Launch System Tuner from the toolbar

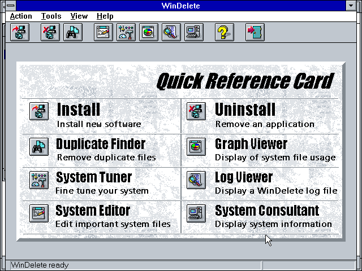coord(126,32)
